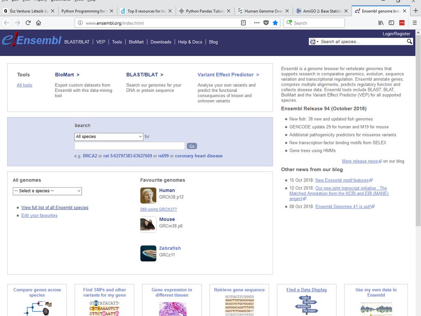Open BioMart in the navigation bar
The image size is (421, 316).
[136, 42]
